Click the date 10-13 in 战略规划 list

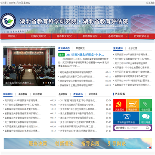[x=53, y=131]
